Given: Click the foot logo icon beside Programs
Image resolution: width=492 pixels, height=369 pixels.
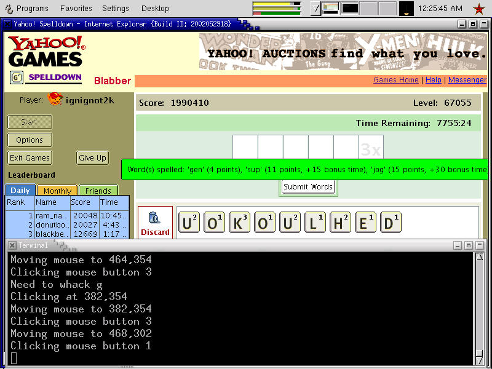Looking at the screenshot, I should [9, 9].
